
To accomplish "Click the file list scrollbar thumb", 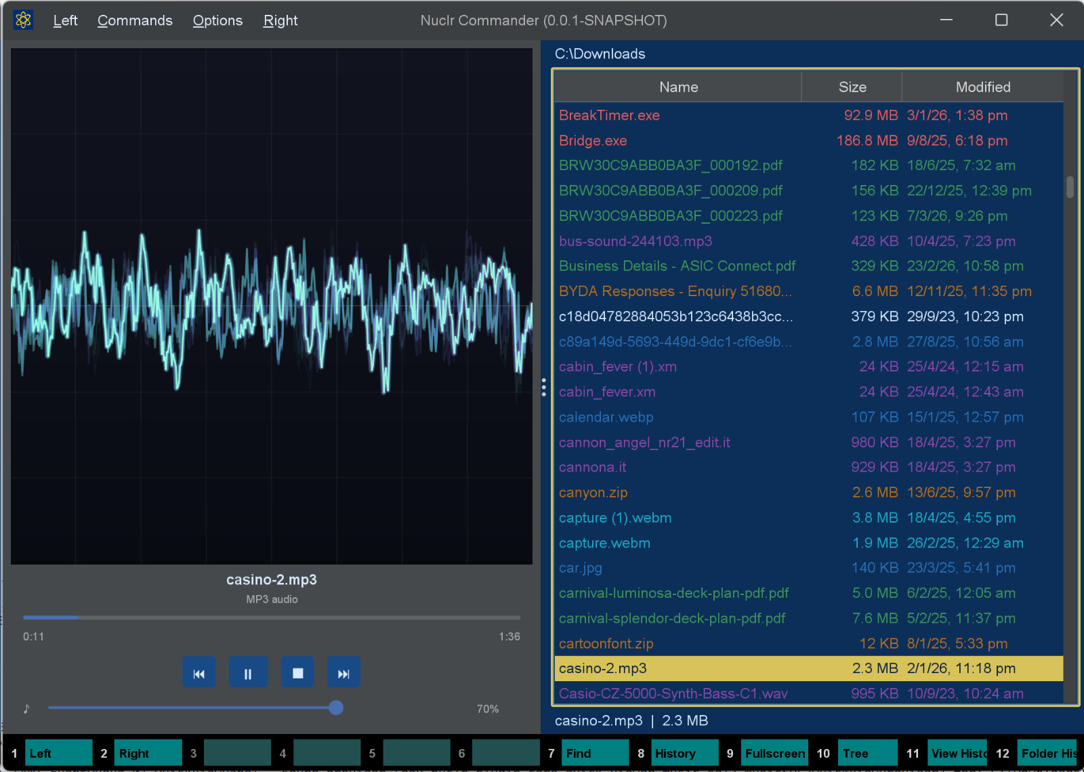I will point(1070,187).
